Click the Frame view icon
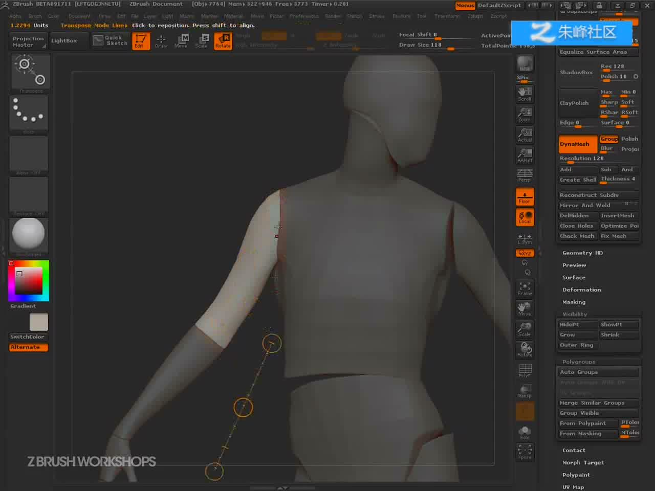This screenshot has height=491, width=655. pos(525,288)
